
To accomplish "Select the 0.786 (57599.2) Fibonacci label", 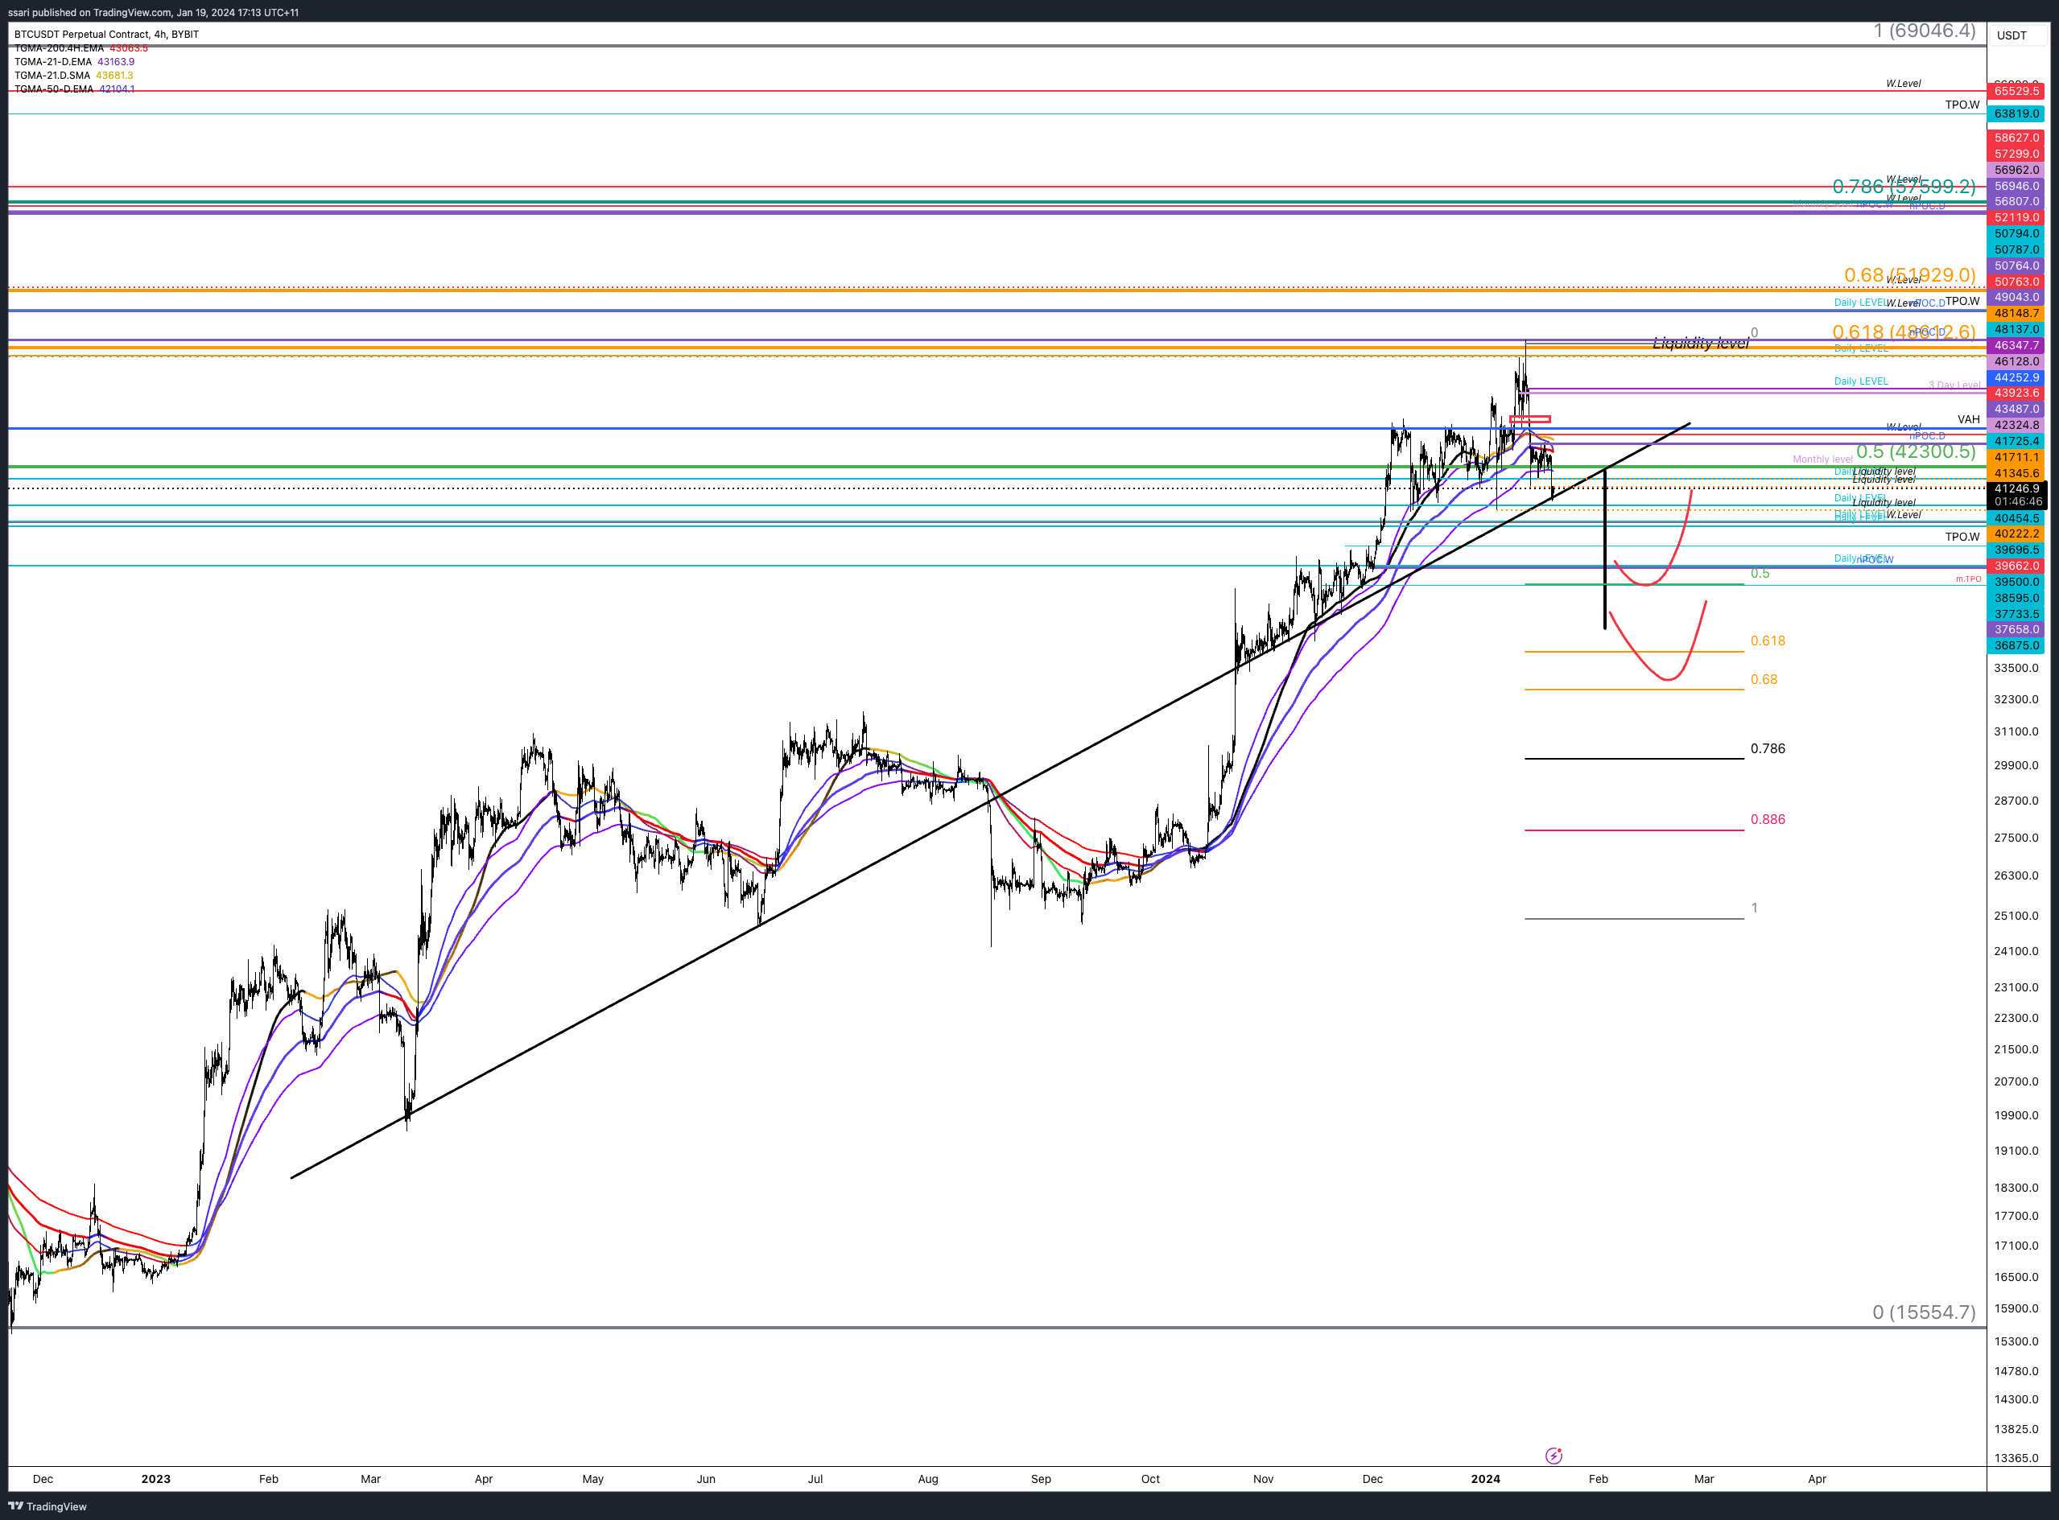I will click(x=1904, y=187).
